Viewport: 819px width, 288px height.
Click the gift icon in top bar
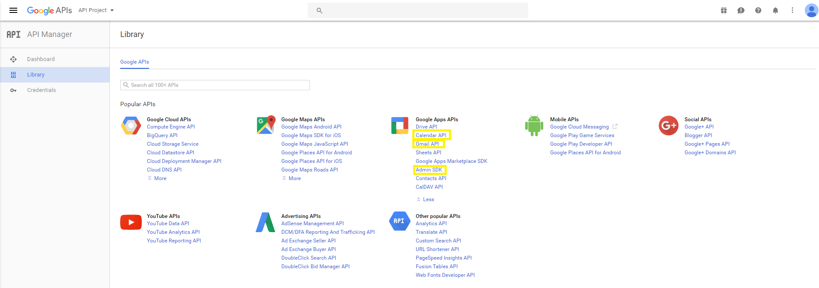(x=724, y=10)
